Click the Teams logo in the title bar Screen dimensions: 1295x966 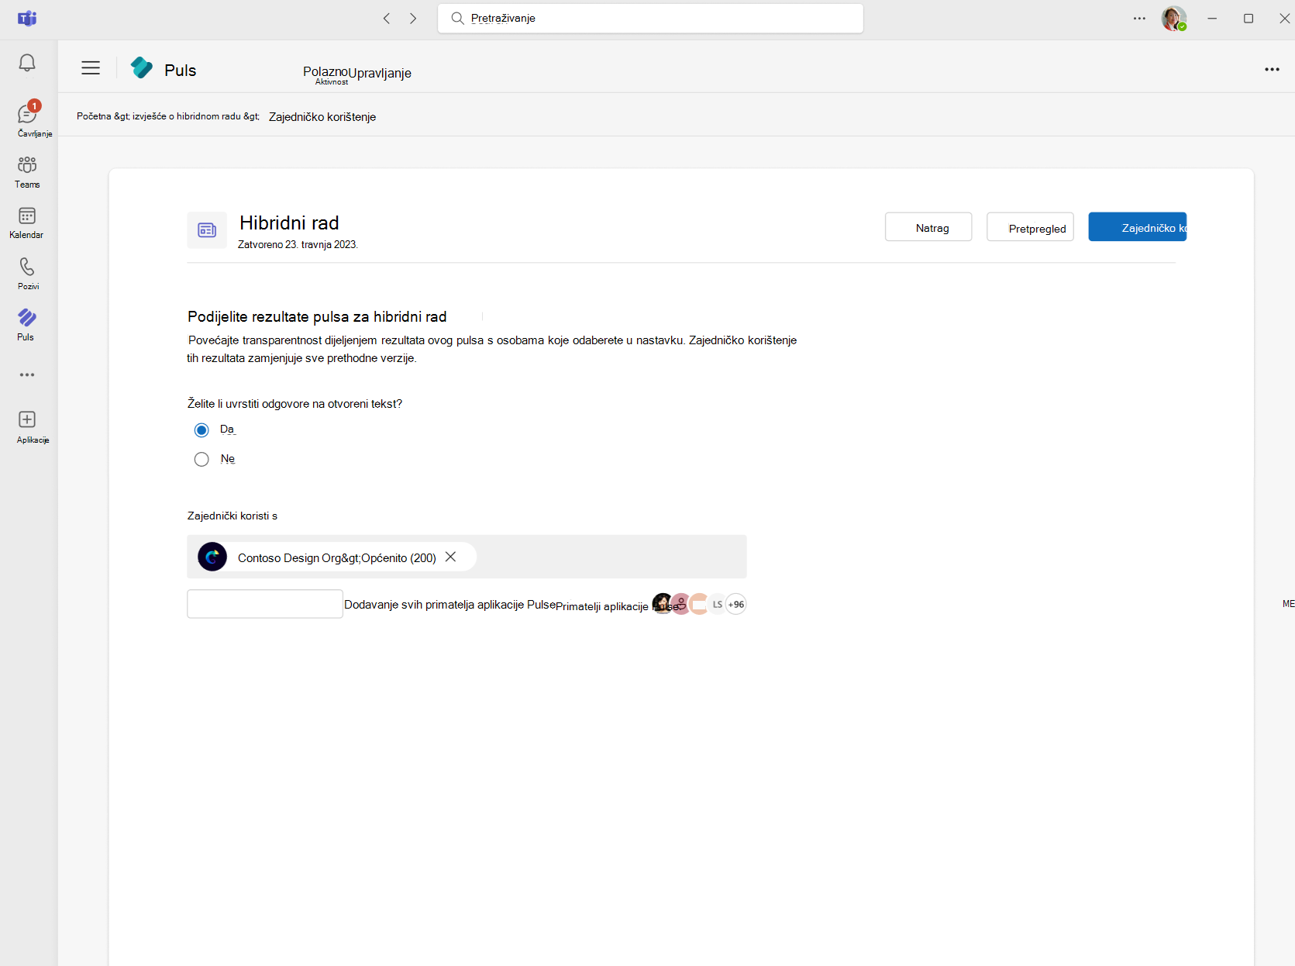[27, 19]
